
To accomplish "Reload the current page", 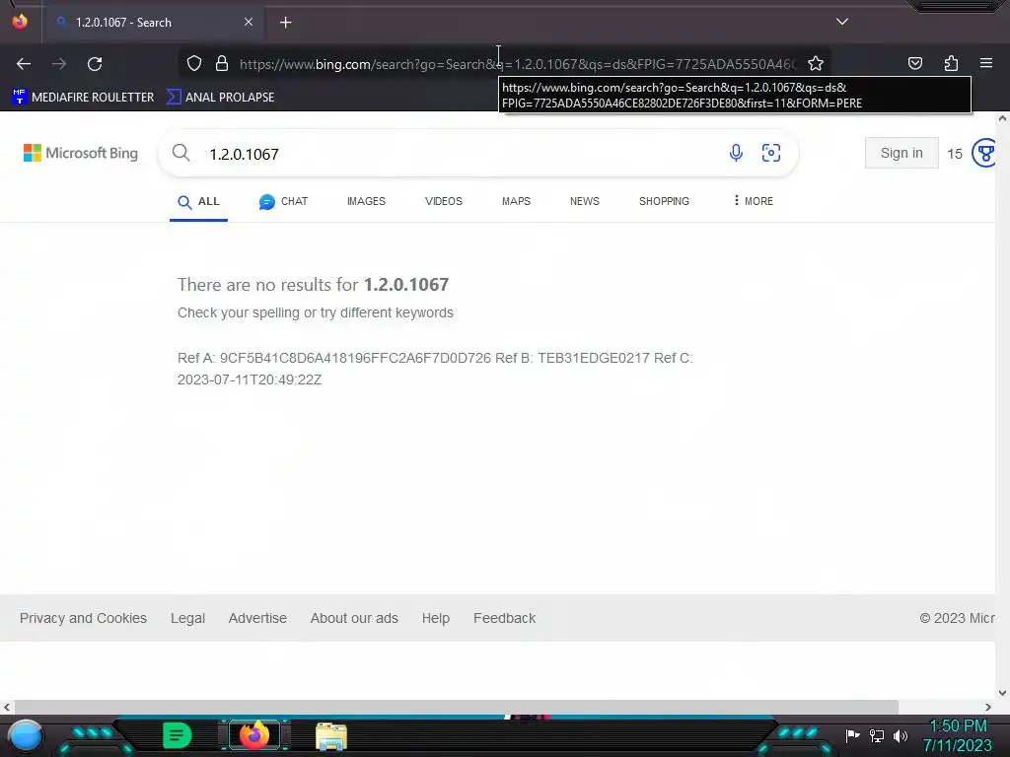I will (95, 64).
